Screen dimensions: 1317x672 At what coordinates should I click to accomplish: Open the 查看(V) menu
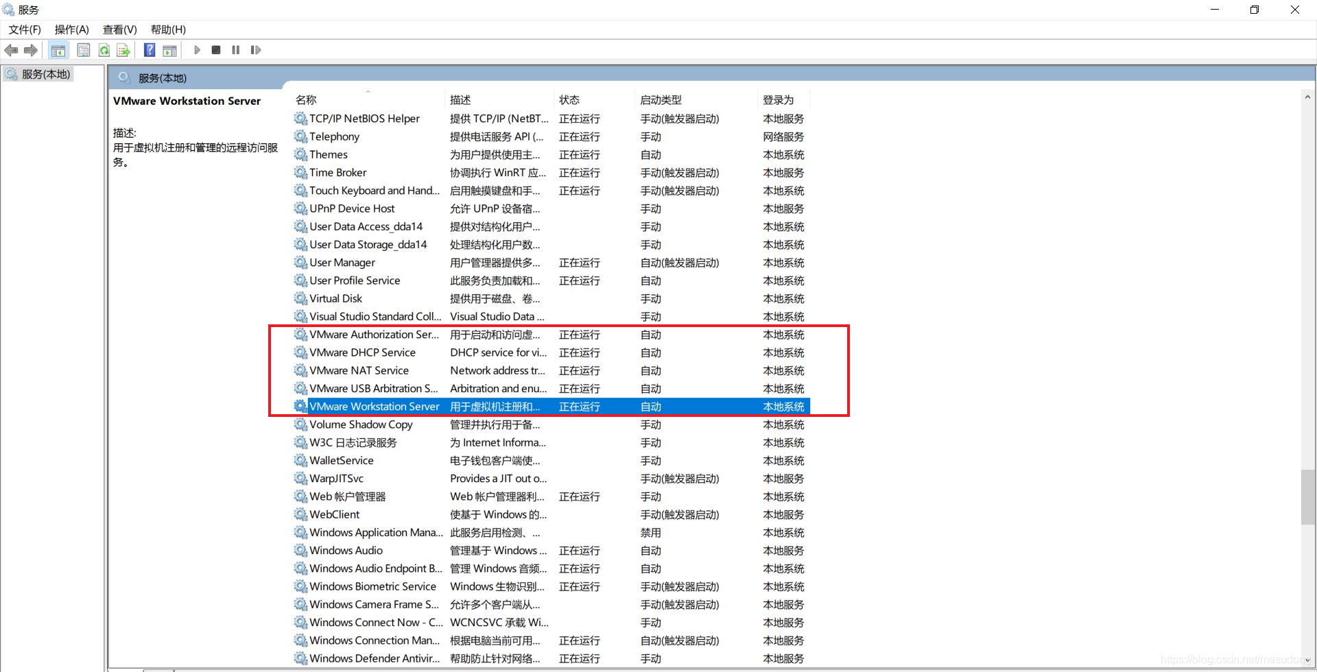coord(120,29)
